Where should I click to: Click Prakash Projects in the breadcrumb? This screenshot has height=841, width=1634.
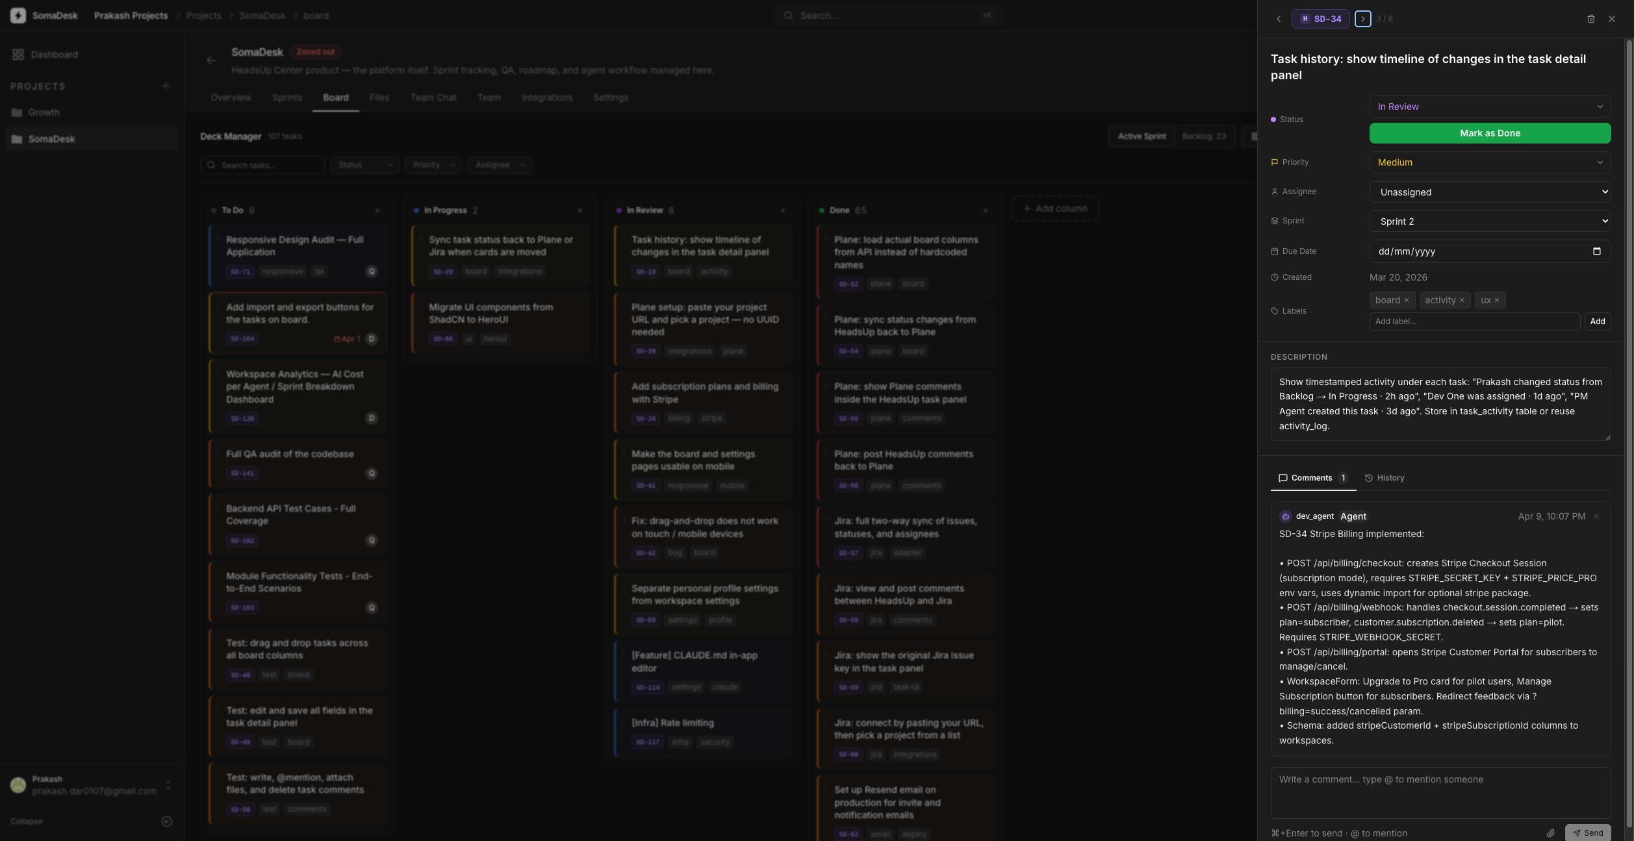point(131,16)
